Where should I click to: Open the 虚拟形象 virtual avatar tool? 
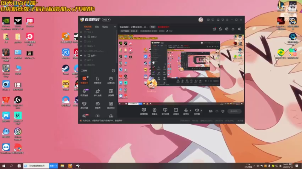point(84,105)
